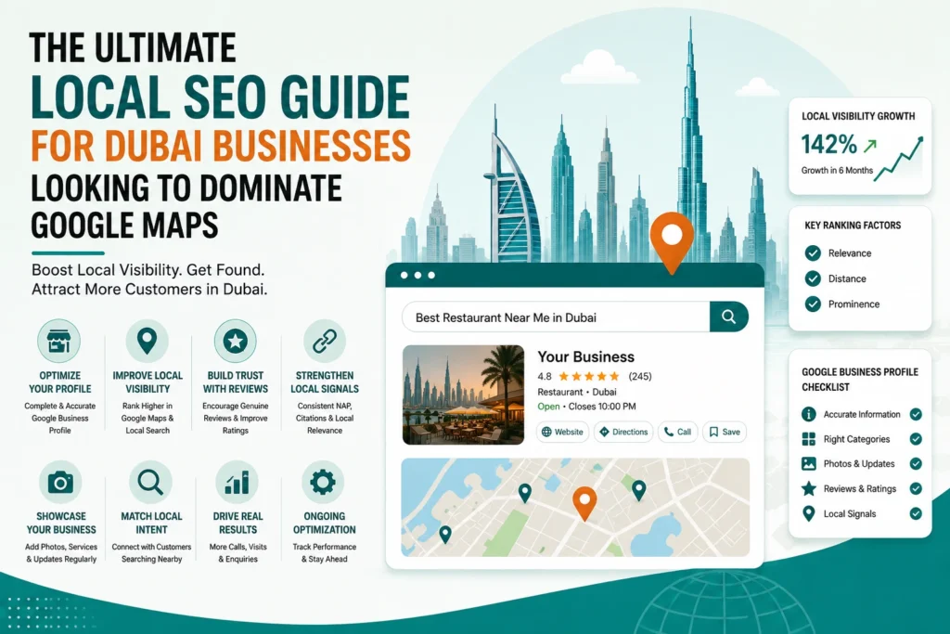Click the Your Business listing title
This screenshot has width=950, height=634.
point(586,356)
